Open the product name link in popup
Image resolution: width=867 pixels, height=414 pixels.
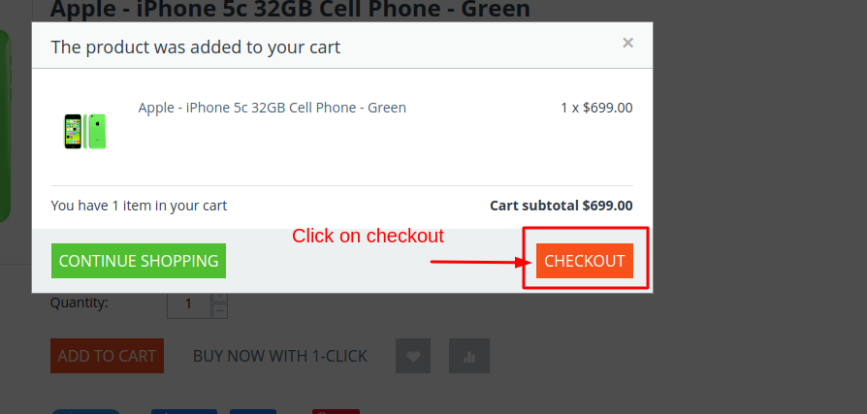pyautogui.click(x=272, y=108)
